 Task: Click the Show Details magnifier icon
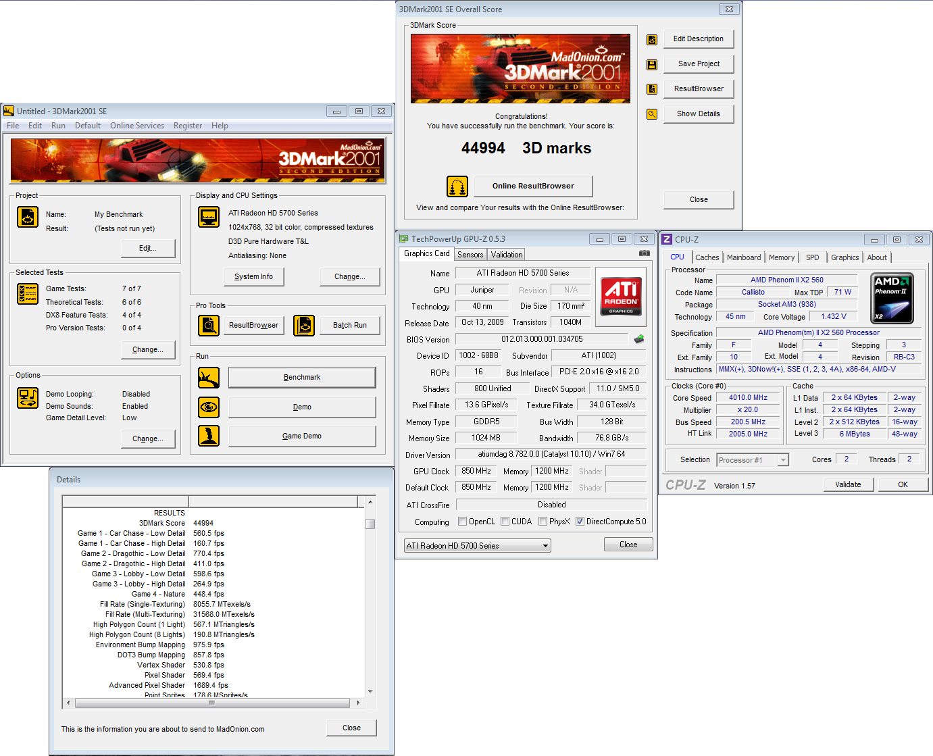click(652, 114)
